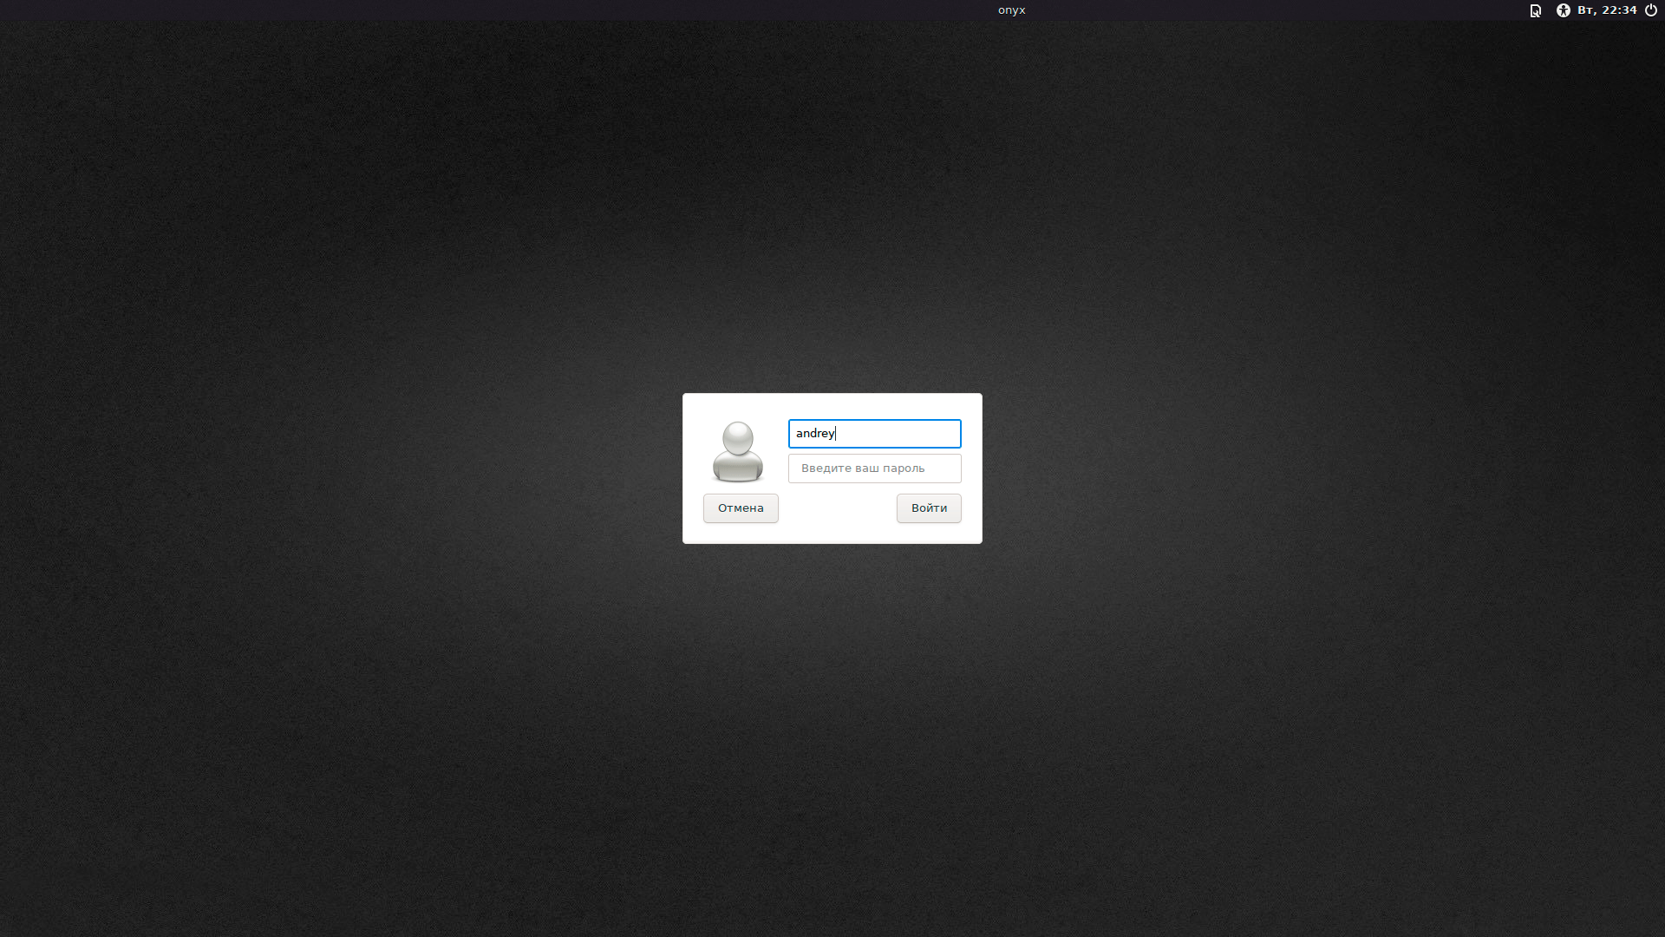Viewport: 1665px width, 937px height.
Task: Expand the universal access options dropdown
Action: [x=1563, y=10]
